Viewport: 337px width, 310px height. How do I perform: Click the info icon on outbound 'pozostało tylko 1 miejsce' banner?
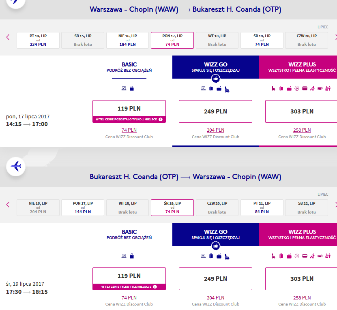161,119
